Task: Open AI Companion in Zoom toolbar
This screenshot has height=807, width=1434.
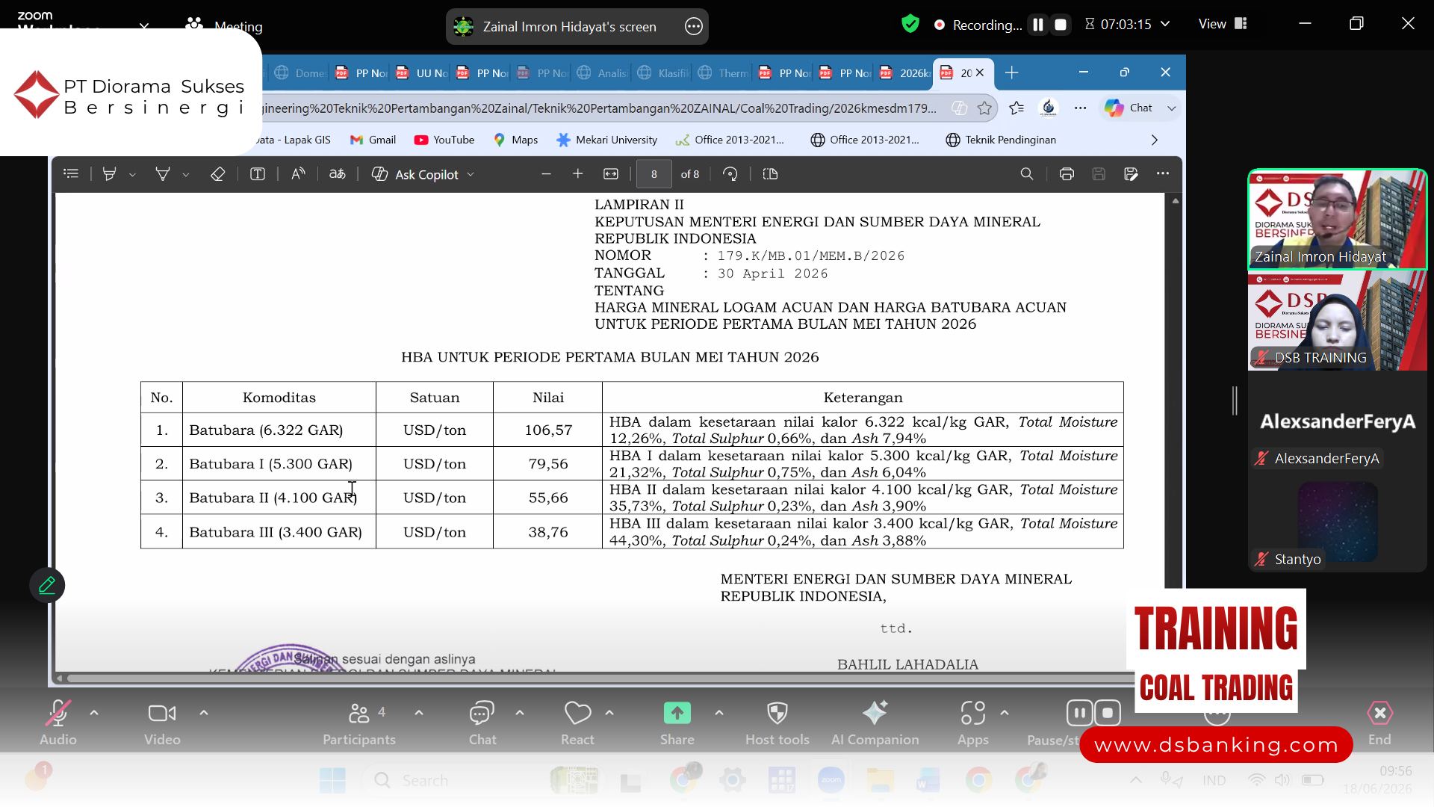Action: 875,723
